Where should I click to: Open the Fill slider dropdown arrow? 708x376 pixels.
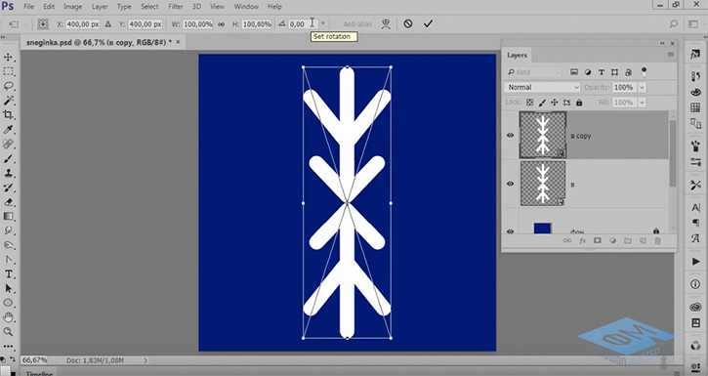(642, 103)
